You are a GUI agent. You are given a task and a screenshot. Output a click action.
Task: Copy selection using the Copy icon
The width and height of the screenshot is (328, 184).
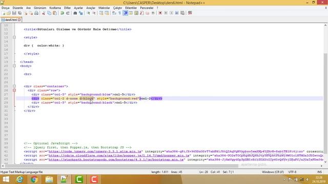(x=49, y=13)
